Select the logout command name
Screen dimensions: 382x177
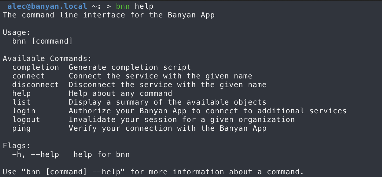[26, 120]
